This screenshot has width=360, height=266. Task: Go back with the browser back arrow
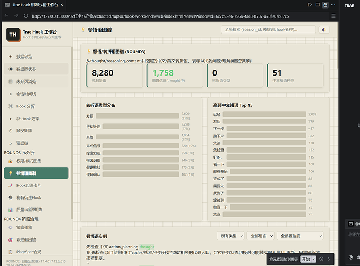point(6,16)
